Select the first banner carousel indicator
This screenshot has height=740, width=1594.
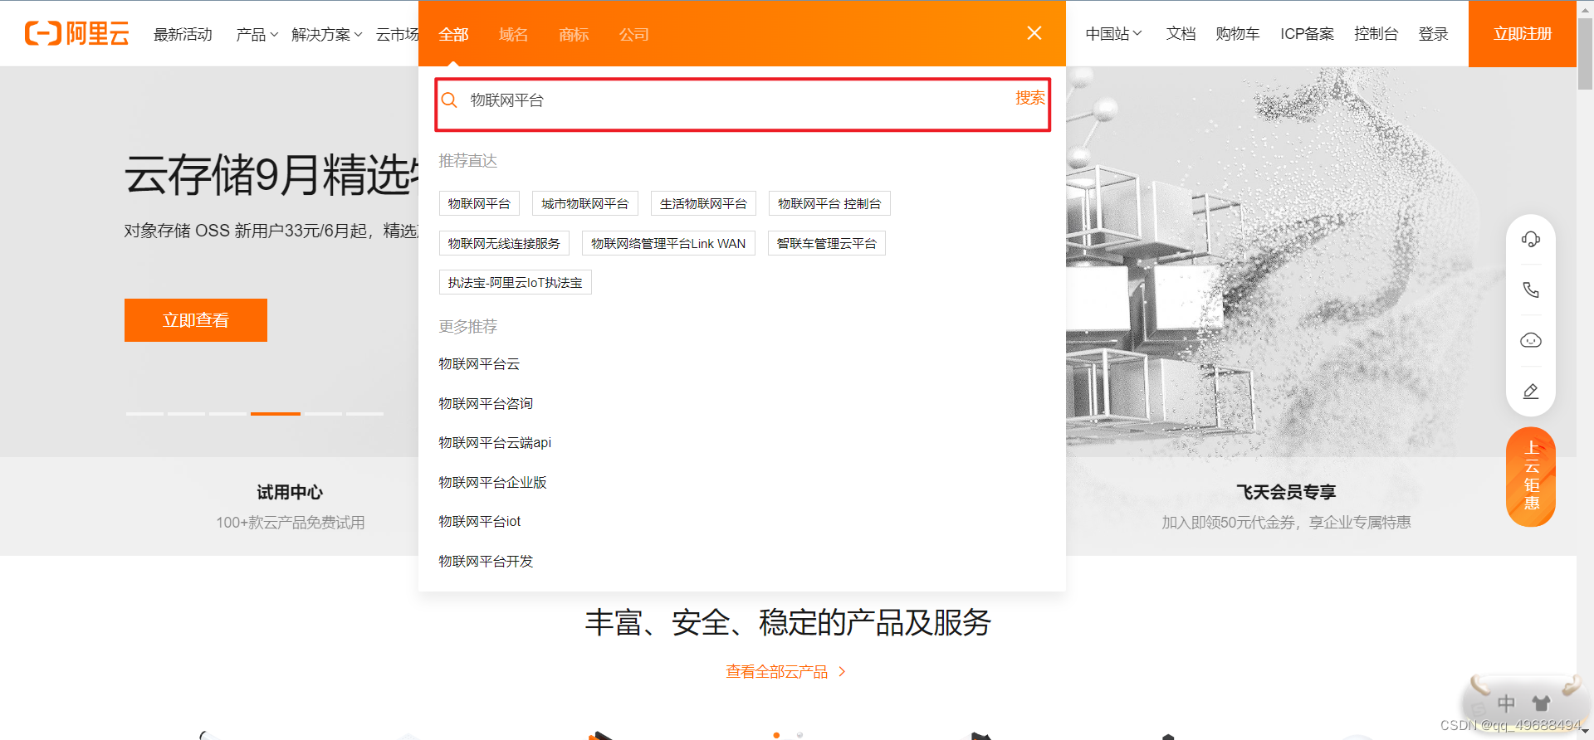pyautogui.click(x=144, y=413)
